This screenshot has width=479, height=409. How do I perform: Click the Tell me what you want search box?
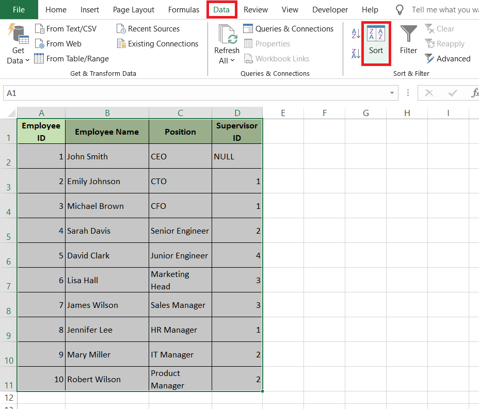(x=445, y=10)
